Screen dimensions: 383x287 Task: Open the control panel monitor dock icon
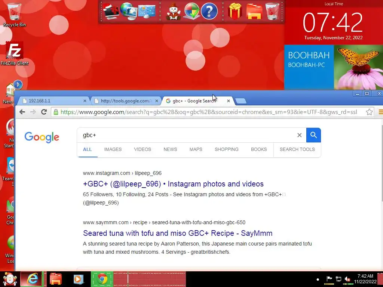147,12
